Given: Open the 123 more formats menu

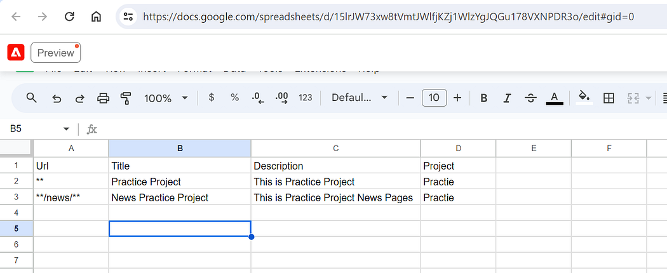Looking at the screenshot, I should click(306, 98).
